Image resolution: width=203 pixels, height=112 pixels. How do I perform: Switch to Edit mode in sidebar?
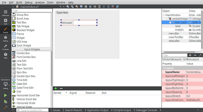tap(5, 22)
